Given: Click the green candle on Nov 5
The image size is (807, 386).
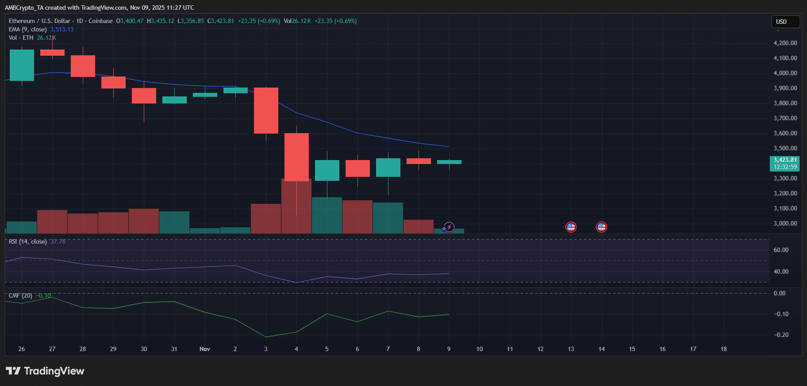Looking at the screenshot, I should [327, 170].
